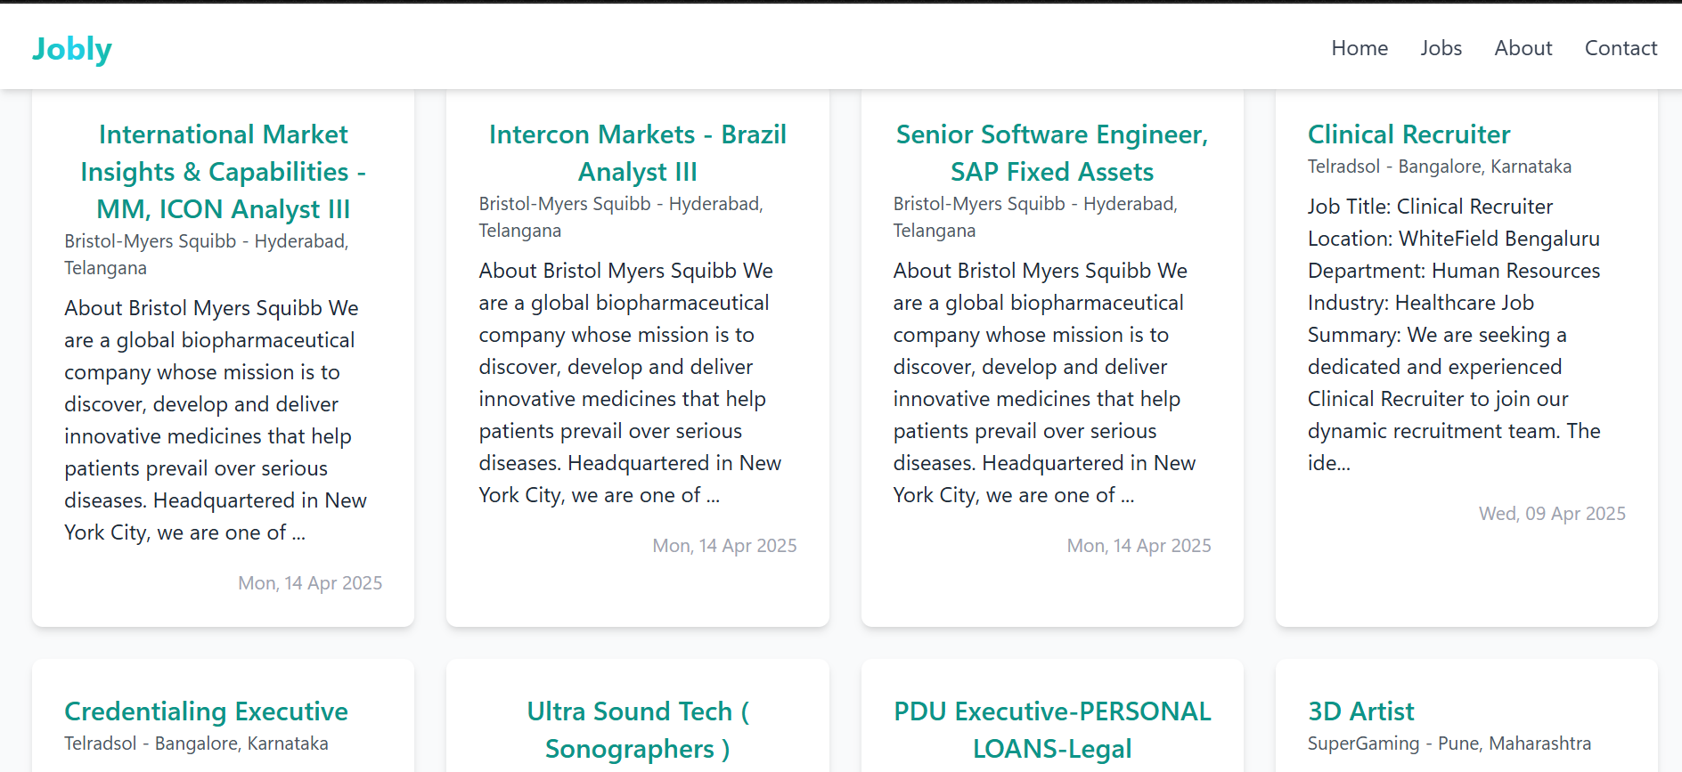Click Telradsol - Bangalore, Karnataka under Clinical Recruiter
This screenshot has height=772, width=1682.
pyautogui.click(x=1439, y=167)
